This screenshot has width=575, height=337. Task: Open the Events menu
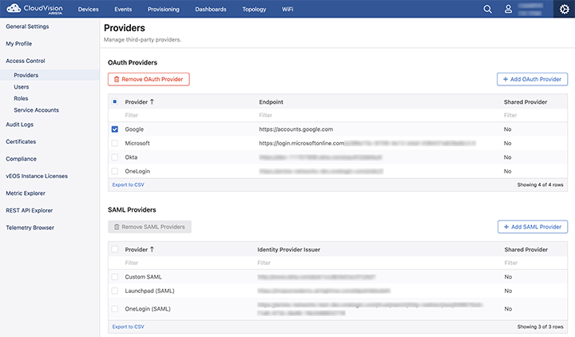(123, 9)
